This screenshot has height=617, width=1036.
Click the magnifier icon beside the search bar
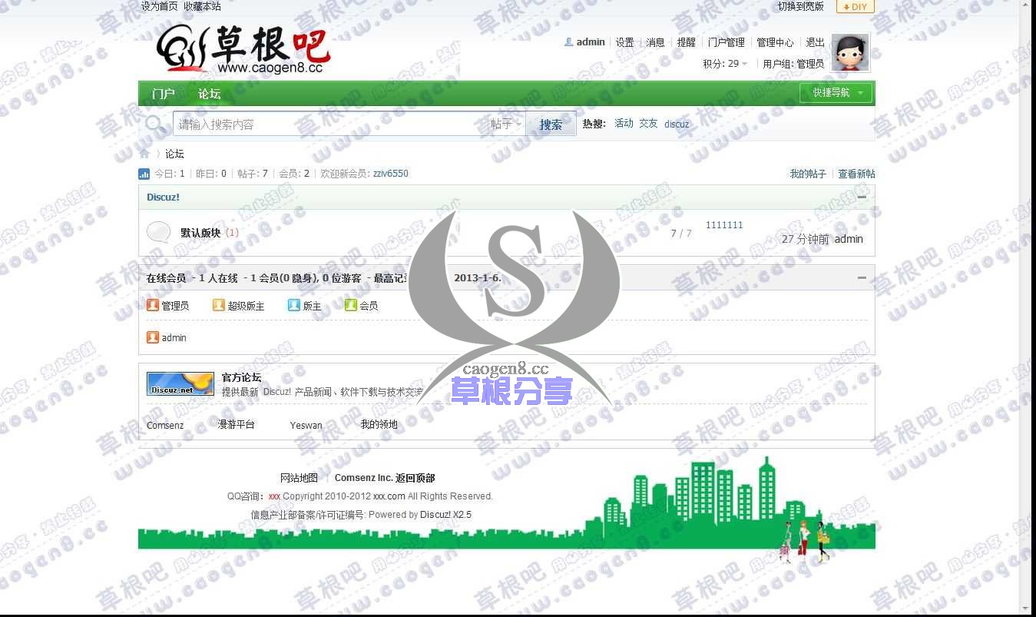(x=154, y=124)
